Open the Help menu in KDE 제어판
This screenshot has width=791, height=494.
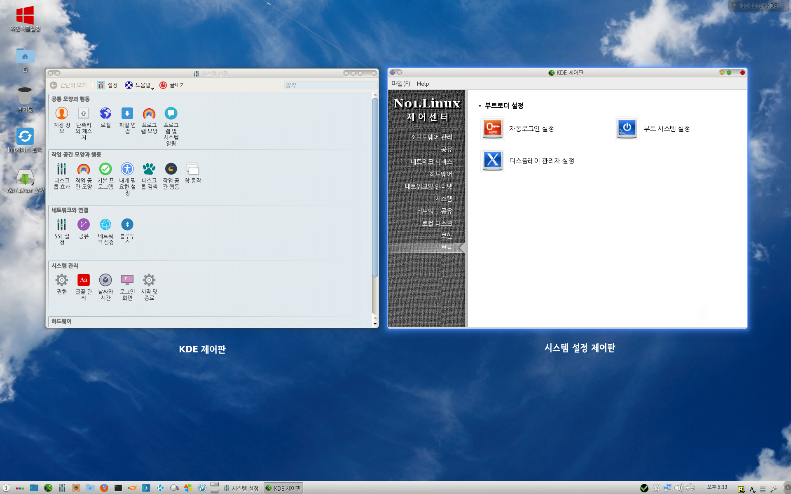(x=423, y=84)
